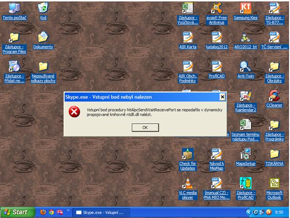Open the Start menu
Image resolution: width=290 pixels, height=218 pixels.
click(17, 212)
